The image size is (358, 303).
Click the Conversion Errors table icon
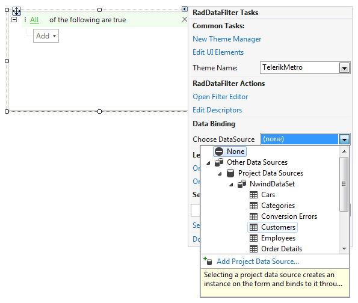click(253, 216)
